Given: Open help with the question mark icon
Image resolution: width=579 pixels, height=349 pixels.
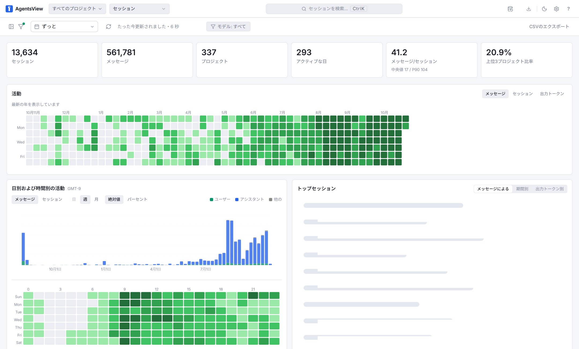Looking at the screenshot, I should click(x=568, y=9).
